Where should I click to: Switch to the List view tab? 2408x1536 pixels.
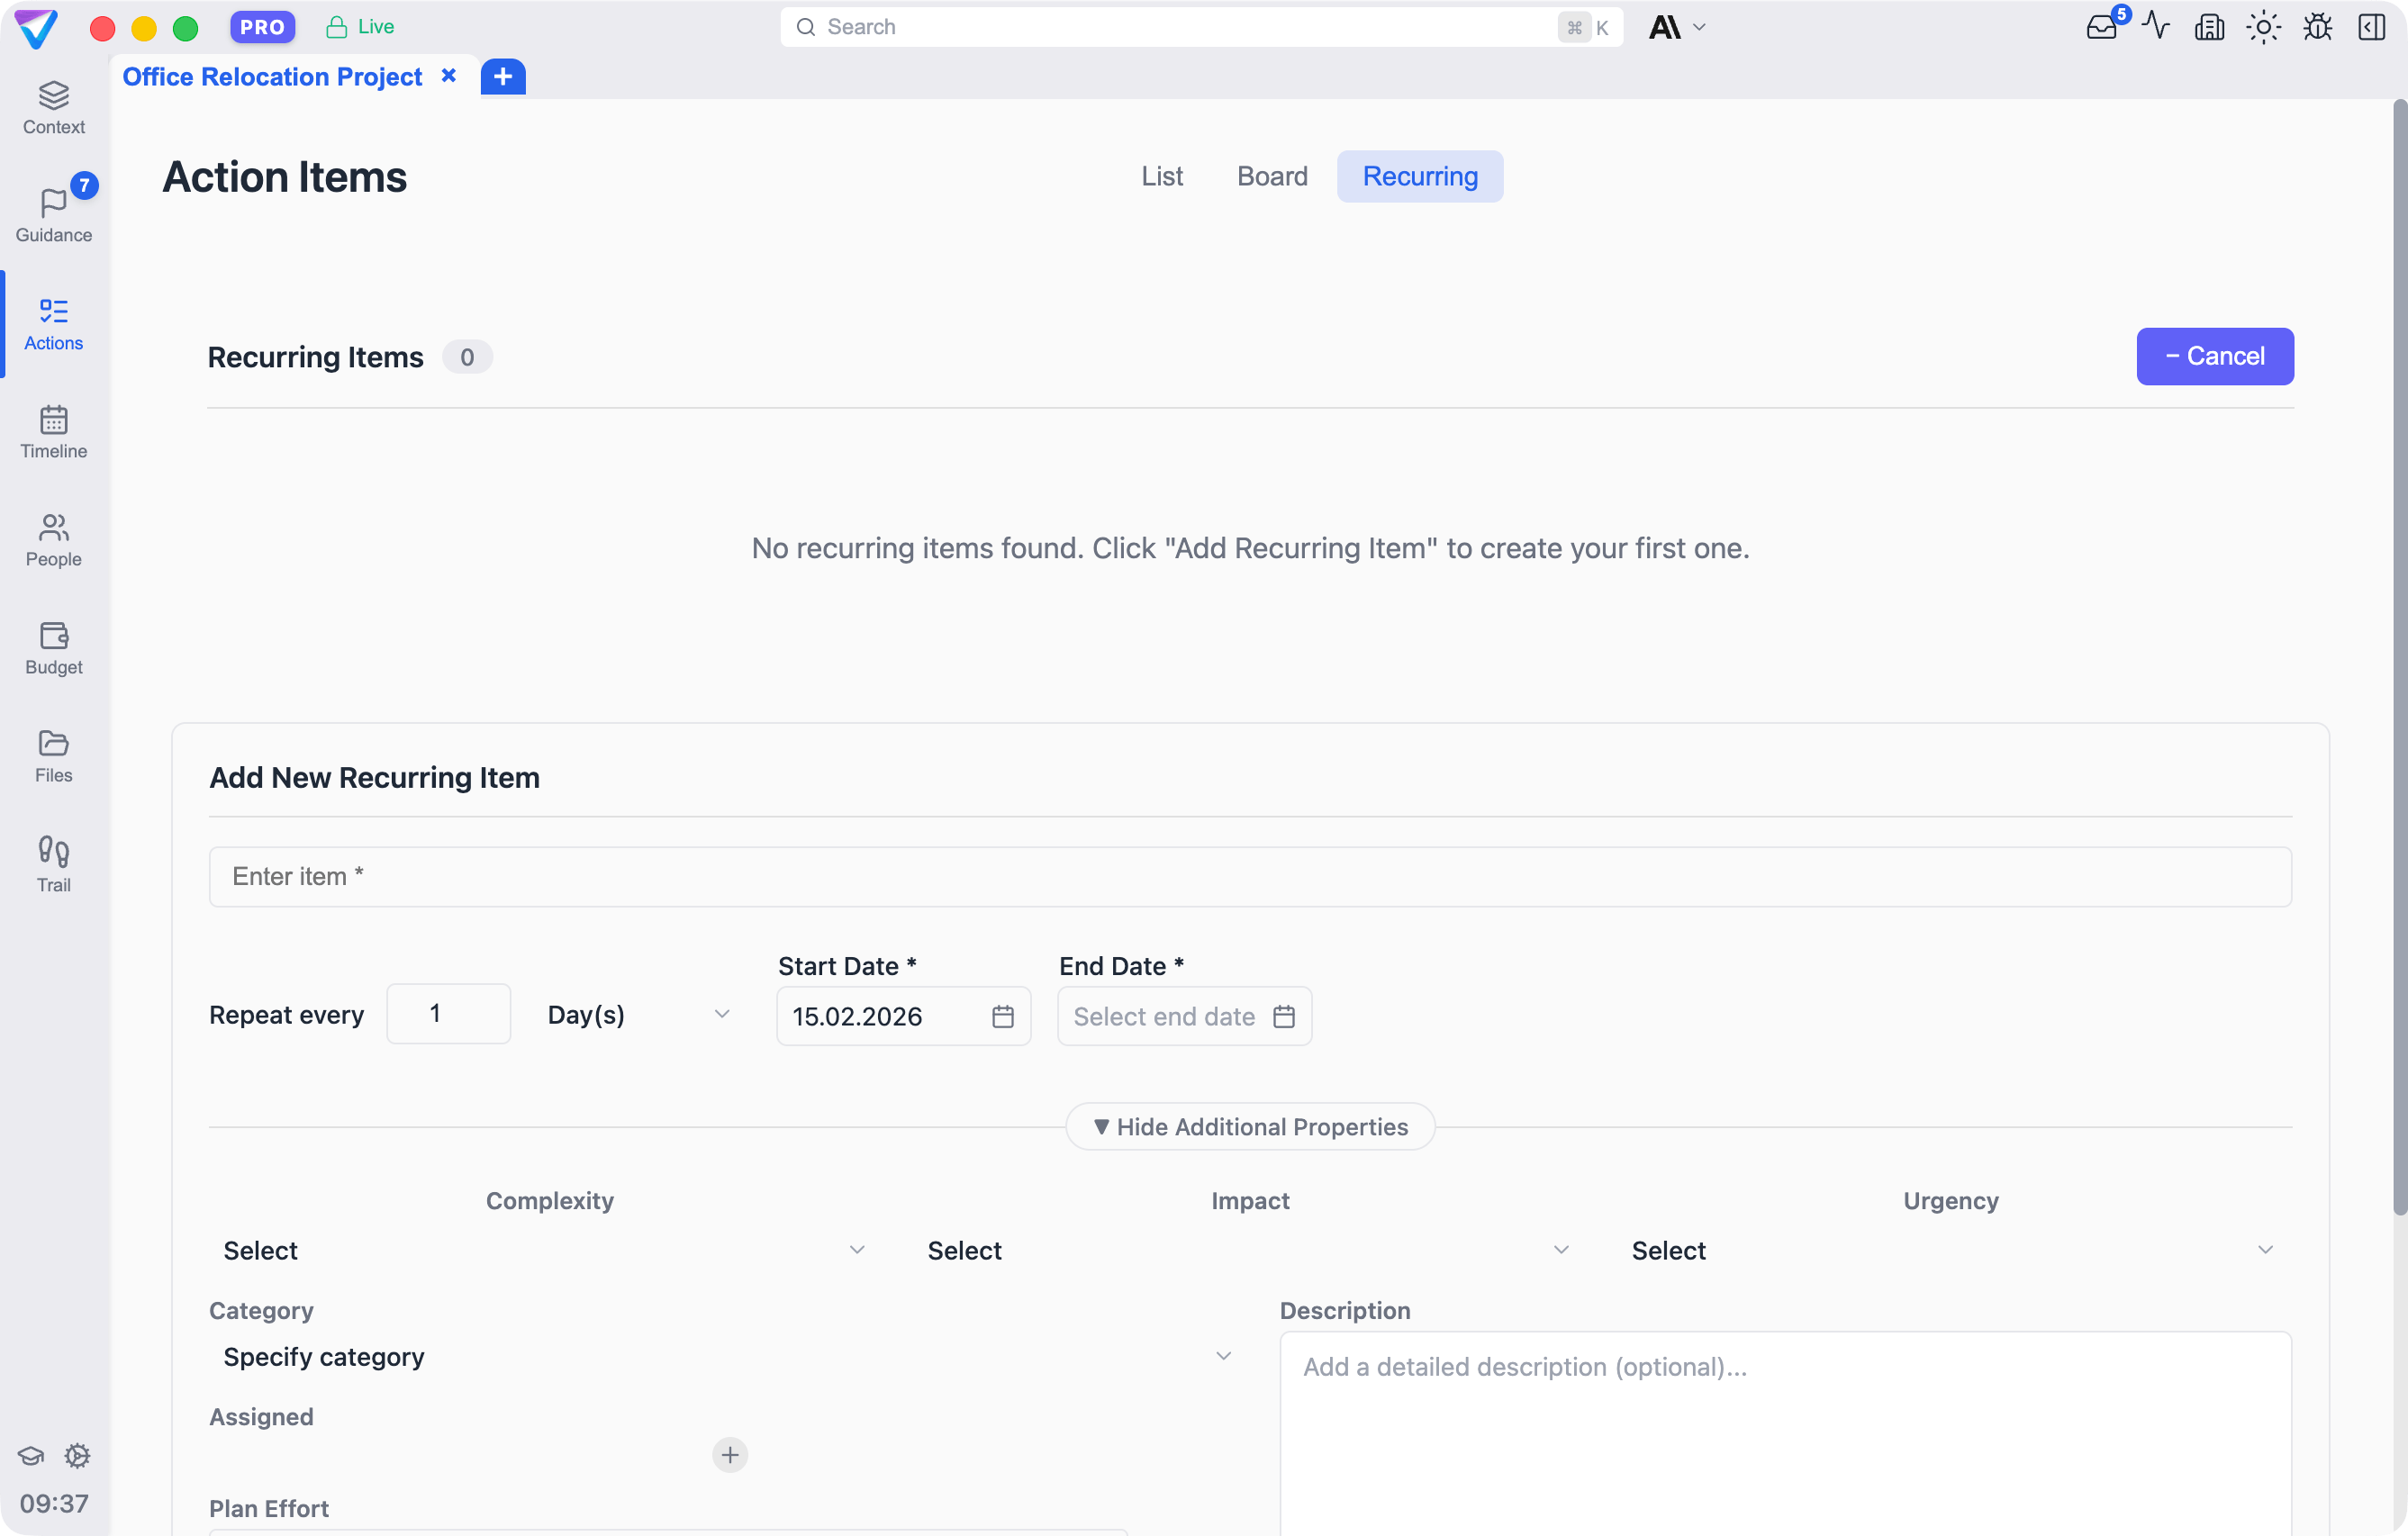pyautogui.click(x=1161, y=175)
